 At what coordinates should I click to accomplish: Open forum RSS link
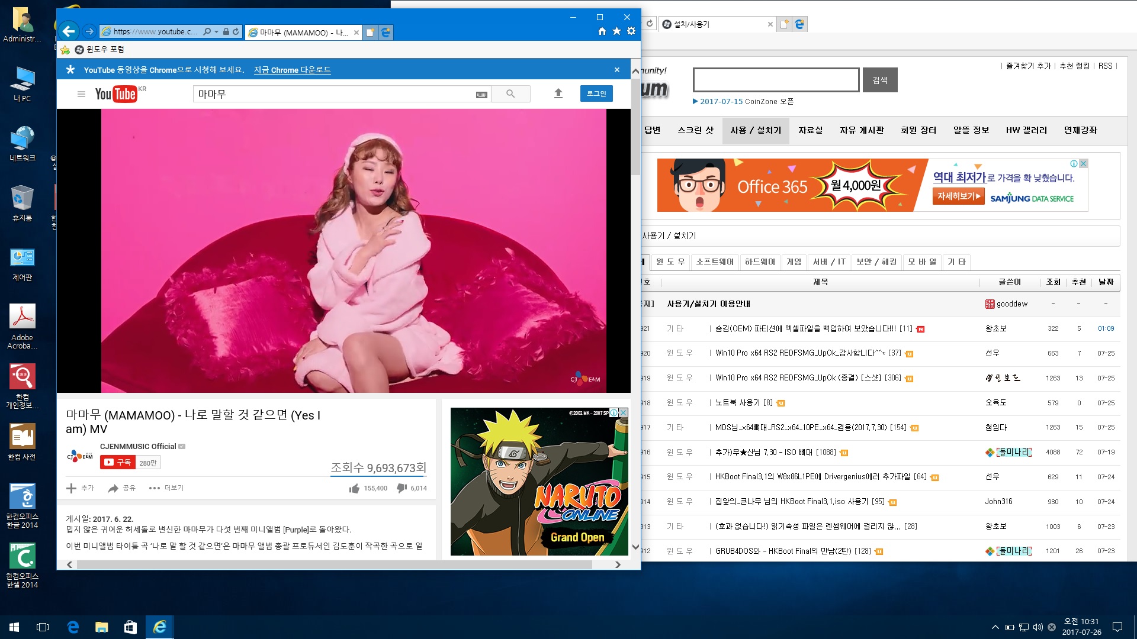[1105, 66]
